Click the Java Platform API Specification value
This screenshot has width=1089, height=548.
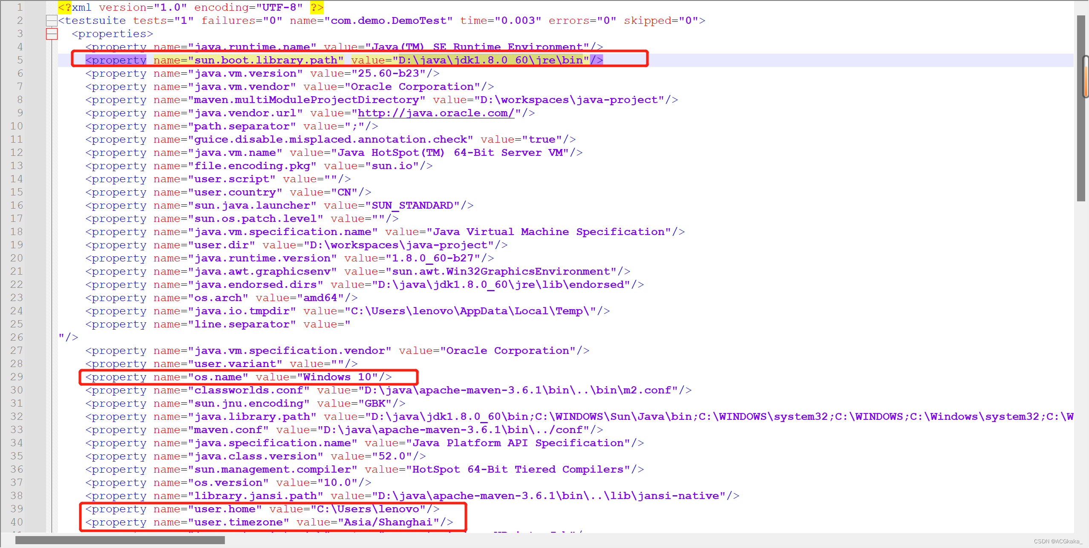(x=518, y=443)
